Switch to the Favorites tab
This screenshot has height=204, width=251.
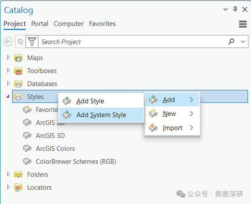pyautogui.click(x=102, y=24)
